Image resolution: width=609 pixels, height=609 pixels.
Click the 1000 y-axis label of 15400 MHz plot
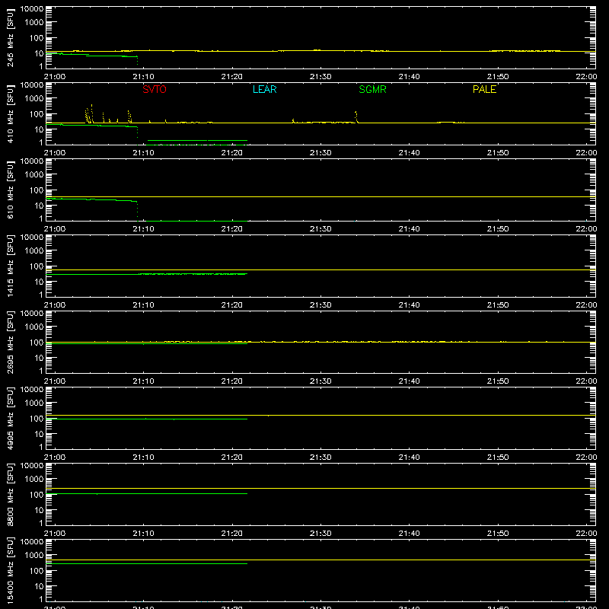(x=34, y=556)
